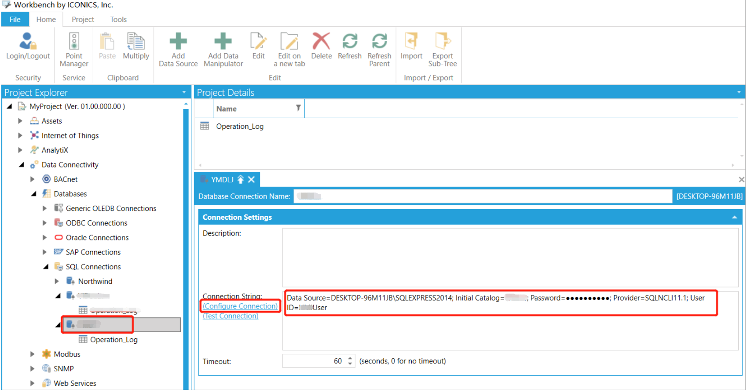Increase the Timeout value with up arrow
Viewport: 747px width, 392px height.
[x=350, y=358]
